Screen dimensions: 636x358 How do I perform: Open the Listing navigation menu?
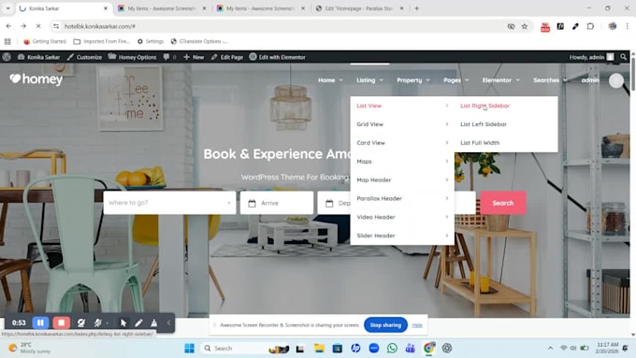369,80
